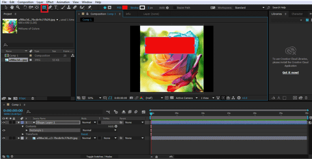
Task: Select the Selection arrow tool
Action: (6, 7)
